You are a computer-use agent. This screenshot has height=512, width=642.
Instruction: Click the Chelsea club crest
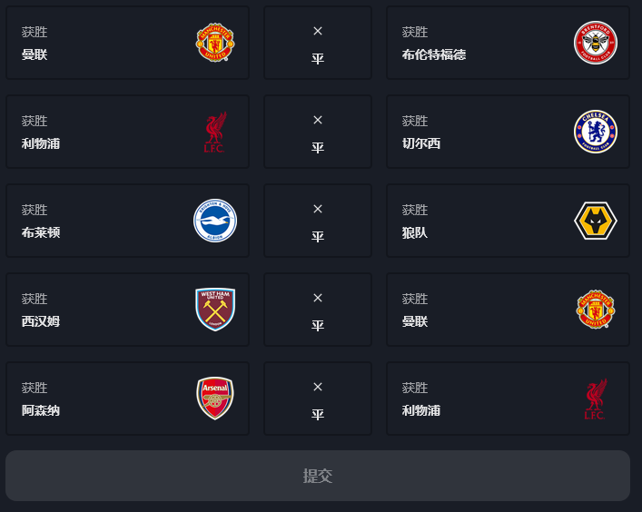(x=595, y=132)
